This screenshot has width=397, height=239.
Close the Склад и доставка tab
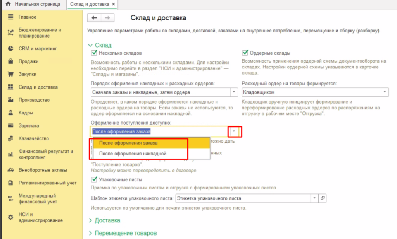[113, 4]
